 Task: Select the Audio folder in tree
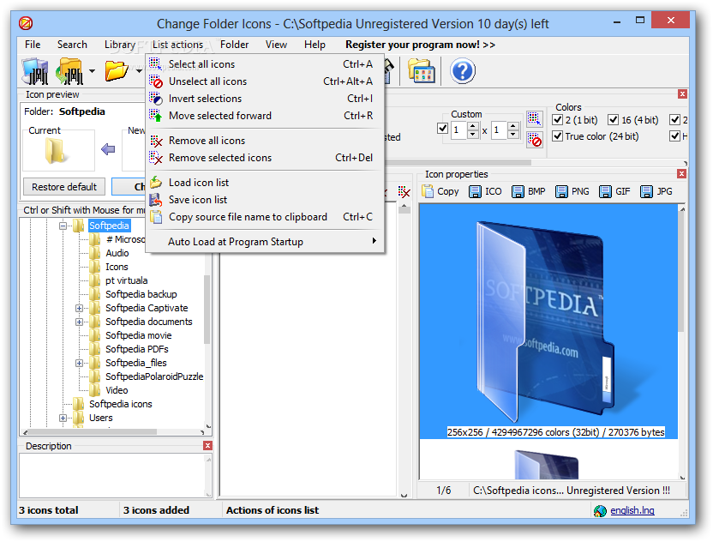[117, 253]
